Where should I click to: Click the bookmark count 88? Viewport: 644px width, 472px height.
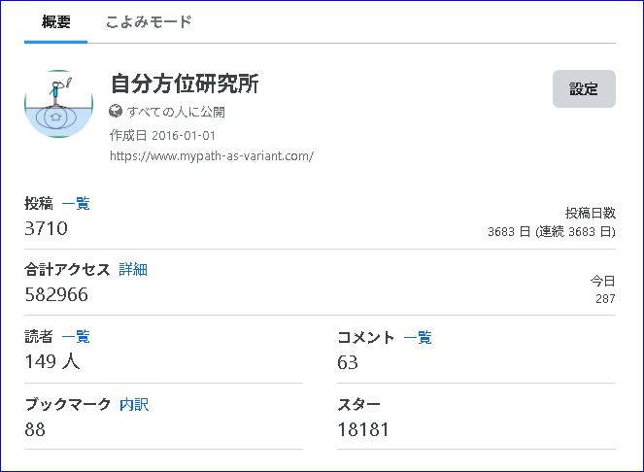coord(35,429)
